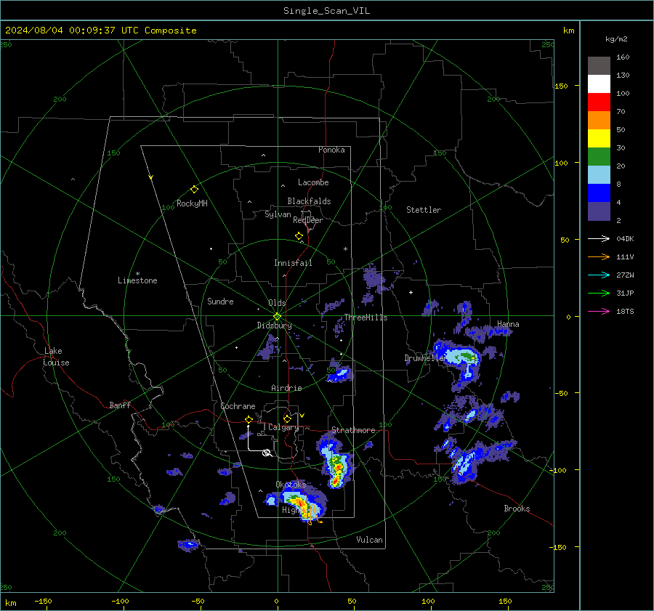Screen dimensions: 654x611
Task: Click the Sylvan label
Action: point(278,214)
